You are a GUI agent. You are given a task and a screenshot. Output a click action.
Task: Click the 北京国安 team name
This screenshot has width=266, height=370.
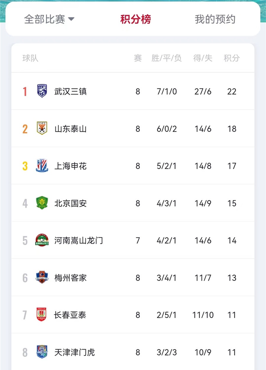70,203
